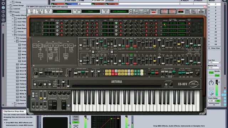Open the PRESET dropdown

pos(105,11)
